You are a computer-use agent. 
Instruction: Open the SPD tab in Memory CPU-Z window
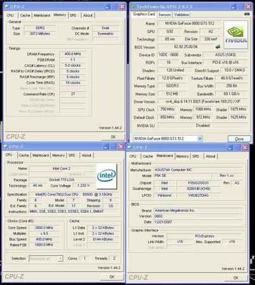pos(73,15)
